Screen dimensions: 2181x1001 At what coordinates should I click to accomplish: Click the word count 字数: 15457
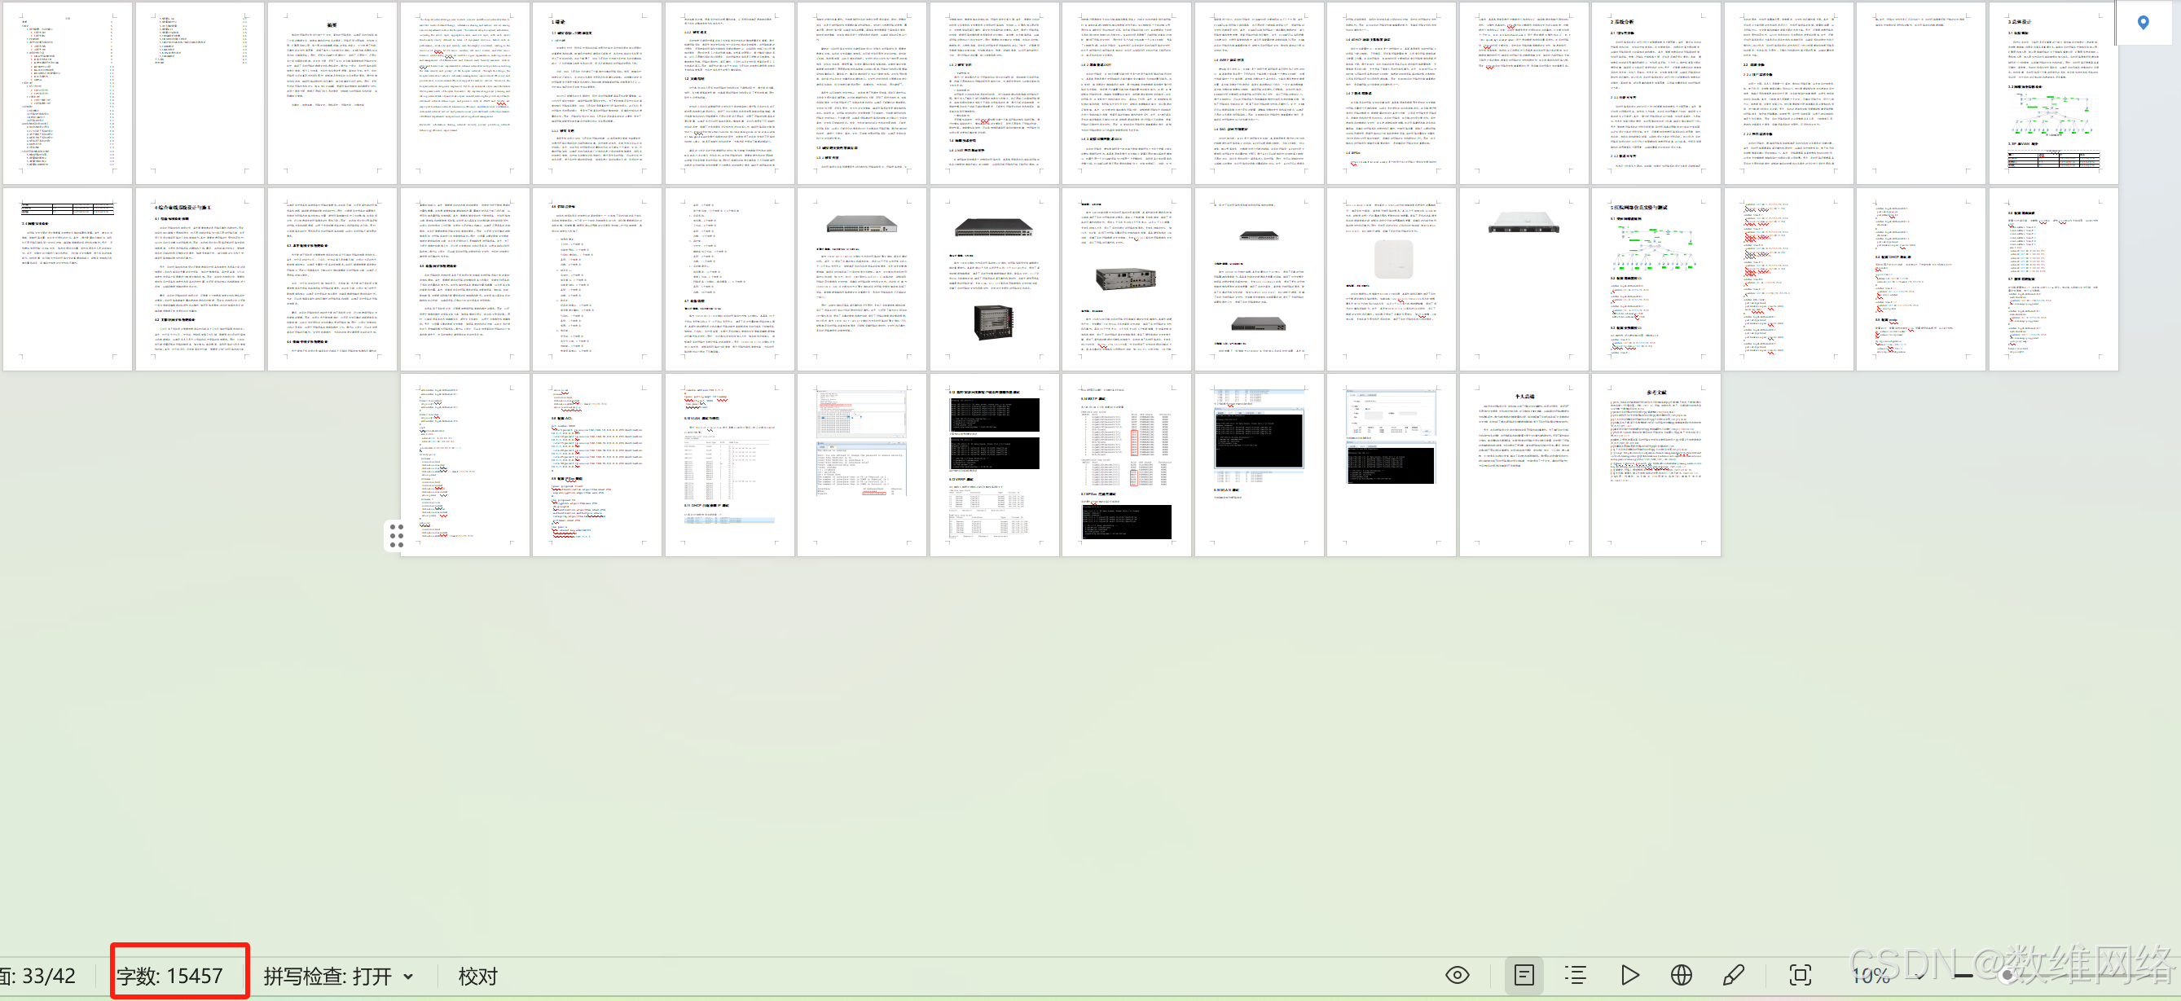(169, 976)
